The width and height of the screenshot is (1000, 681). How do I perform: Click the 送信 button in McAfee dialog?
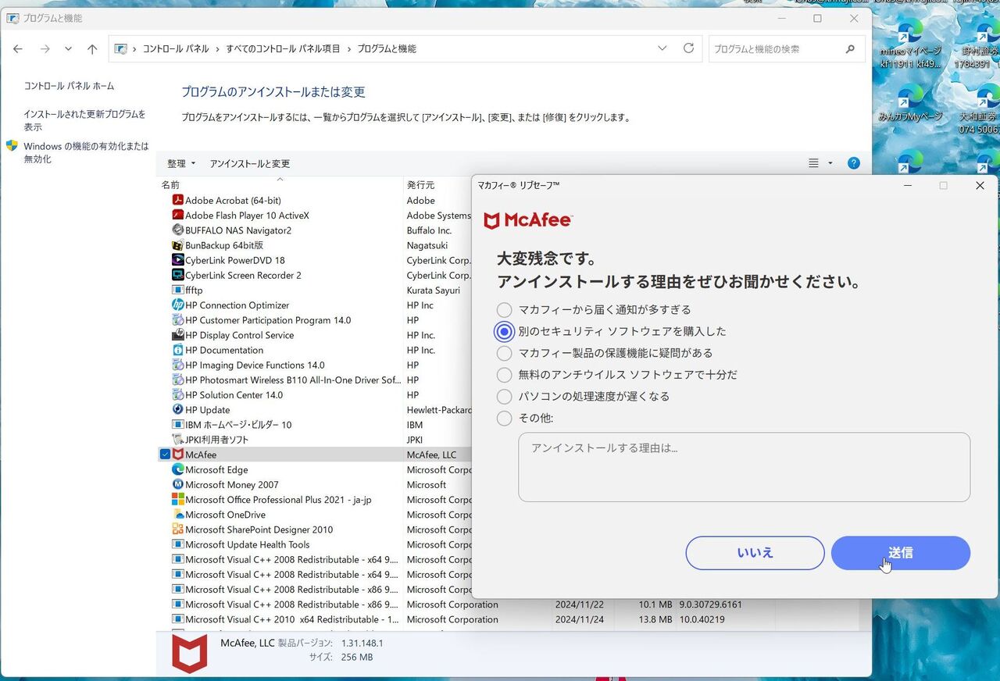pos(901,553)
